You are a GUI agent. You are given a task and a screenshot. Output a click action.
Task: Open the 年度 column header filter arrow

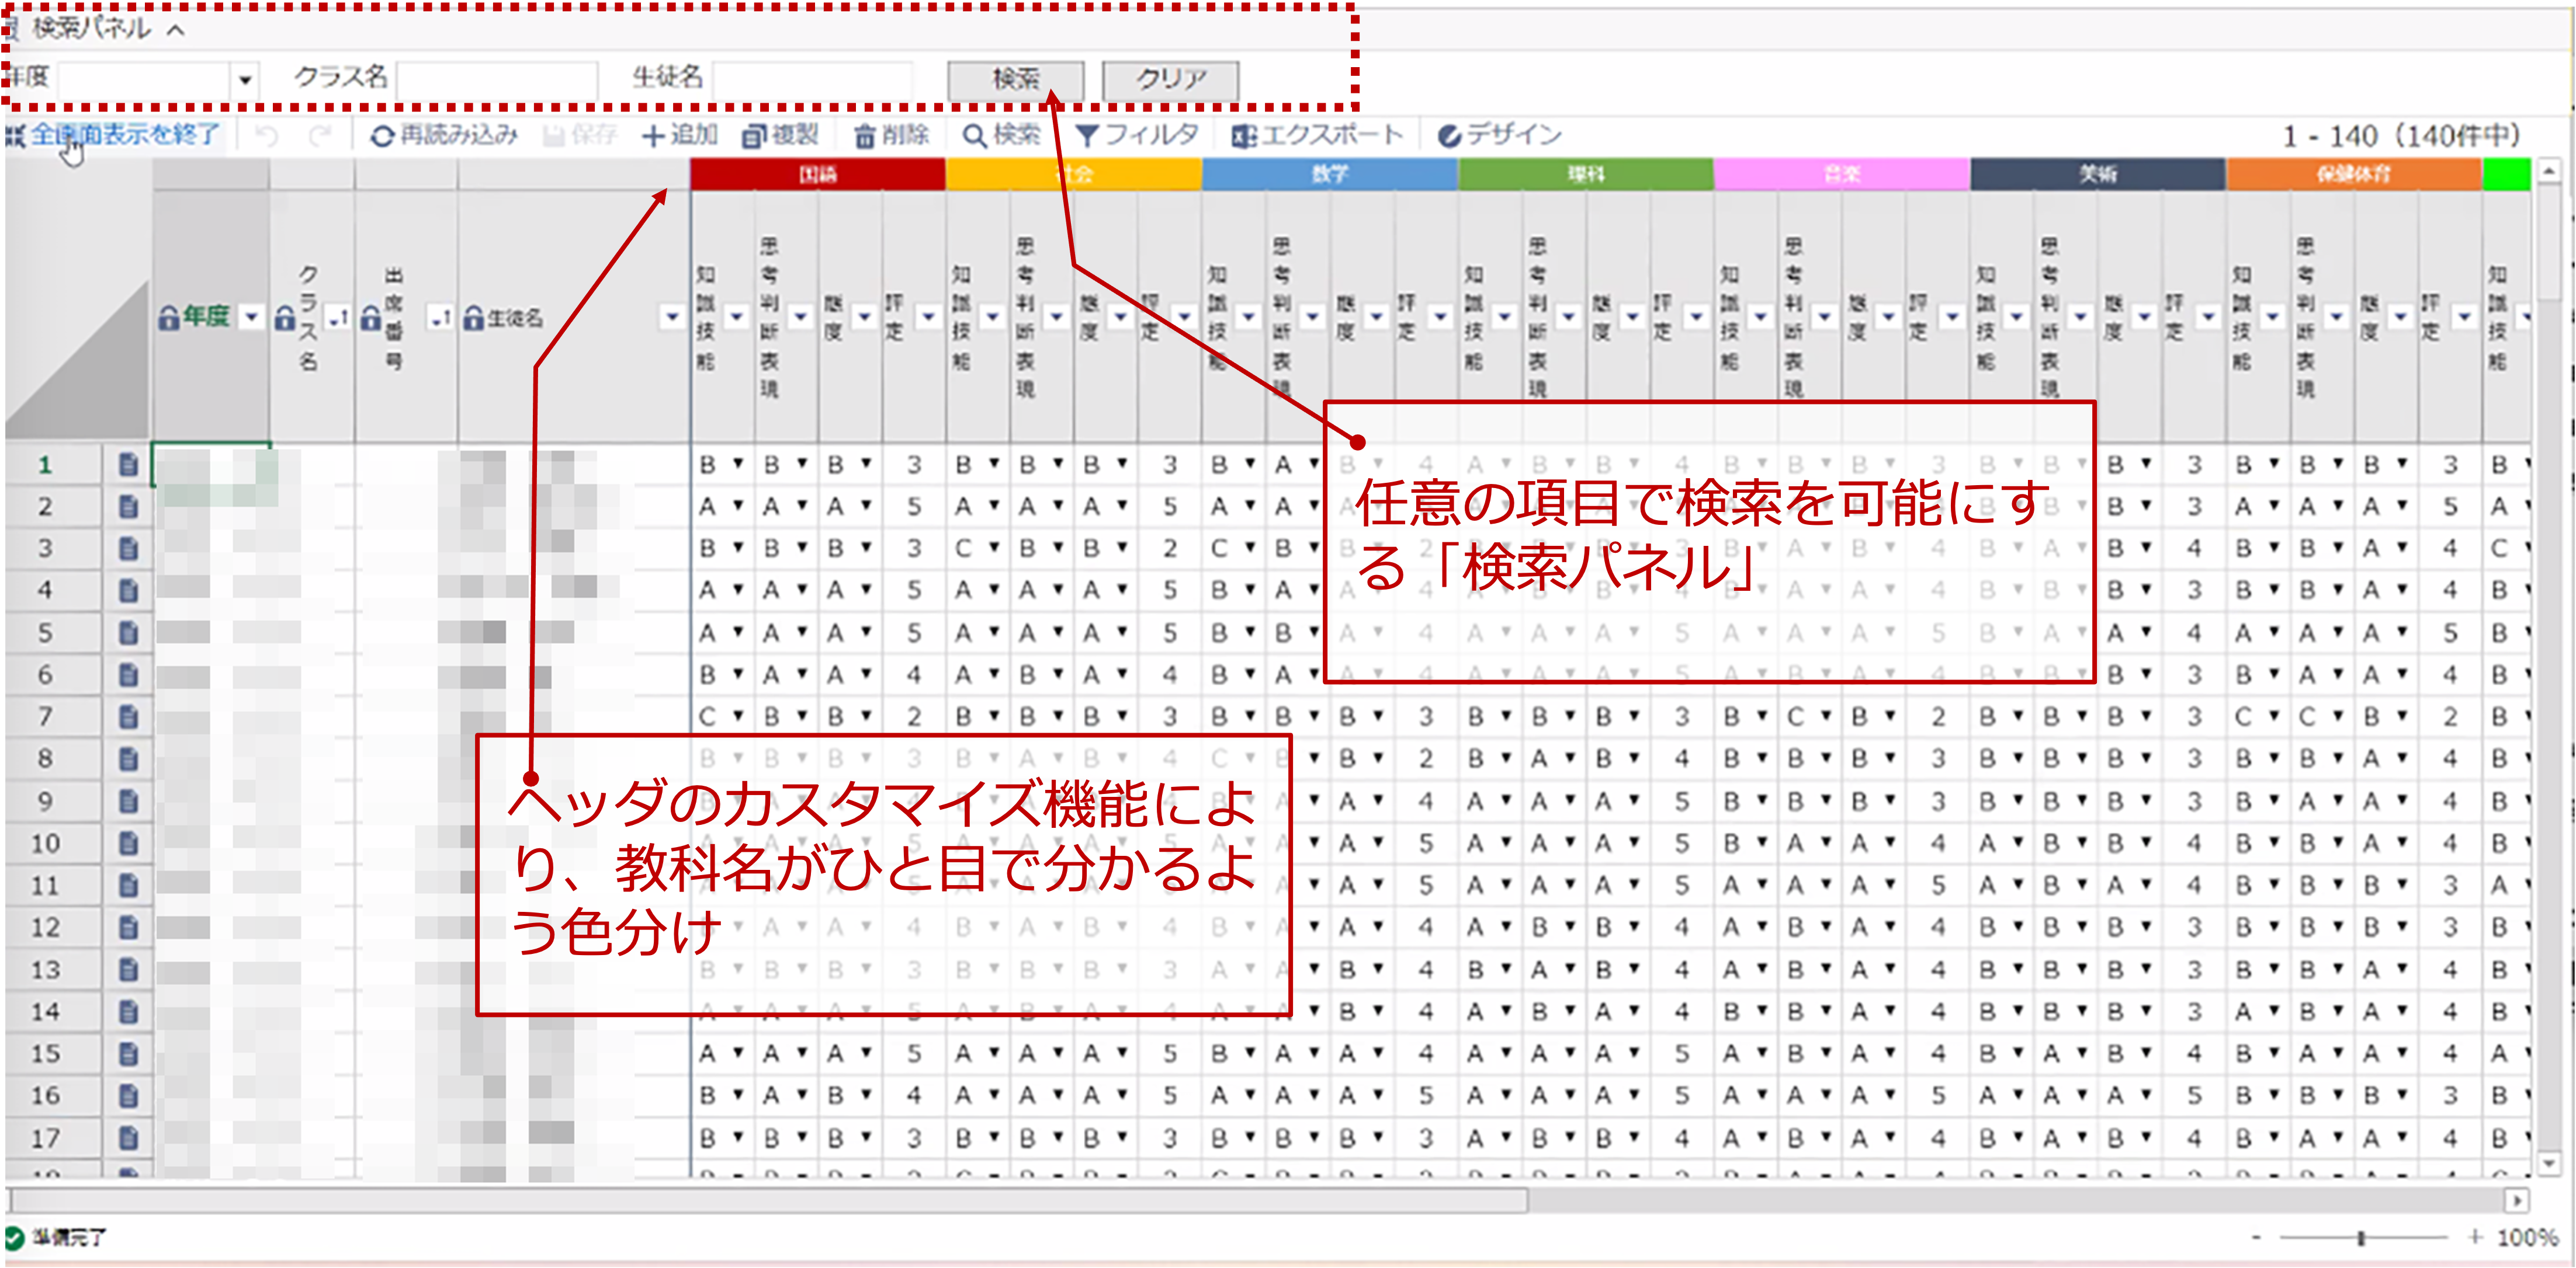click(251, 317)
